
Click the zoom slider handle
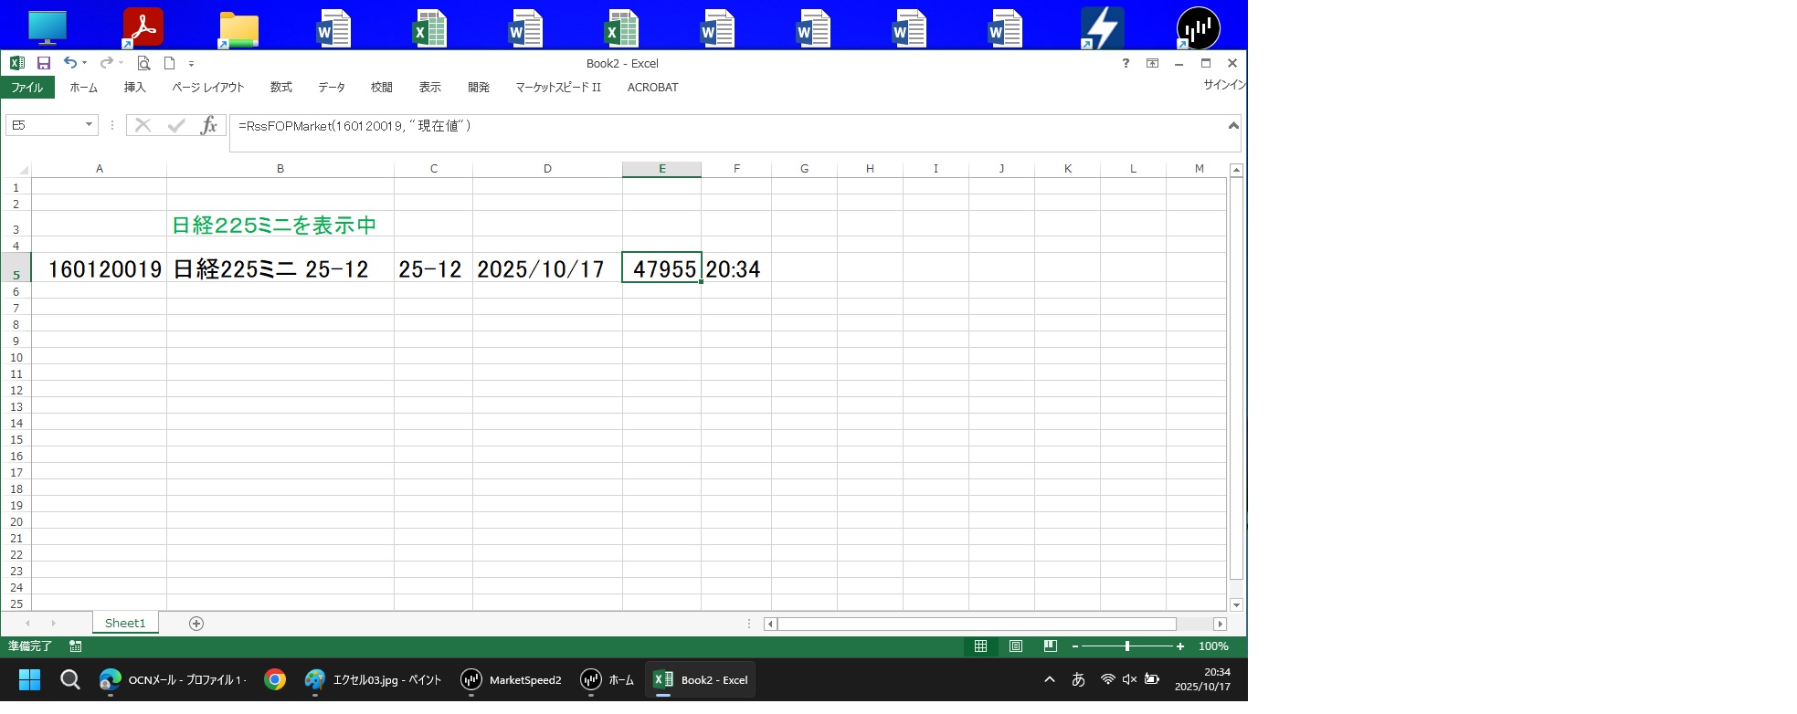pyautogui.click(x=1127, y=646)
